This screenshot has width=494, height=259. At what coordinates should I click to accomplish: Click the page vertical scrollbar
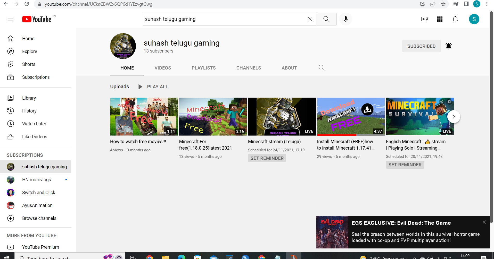492,117
